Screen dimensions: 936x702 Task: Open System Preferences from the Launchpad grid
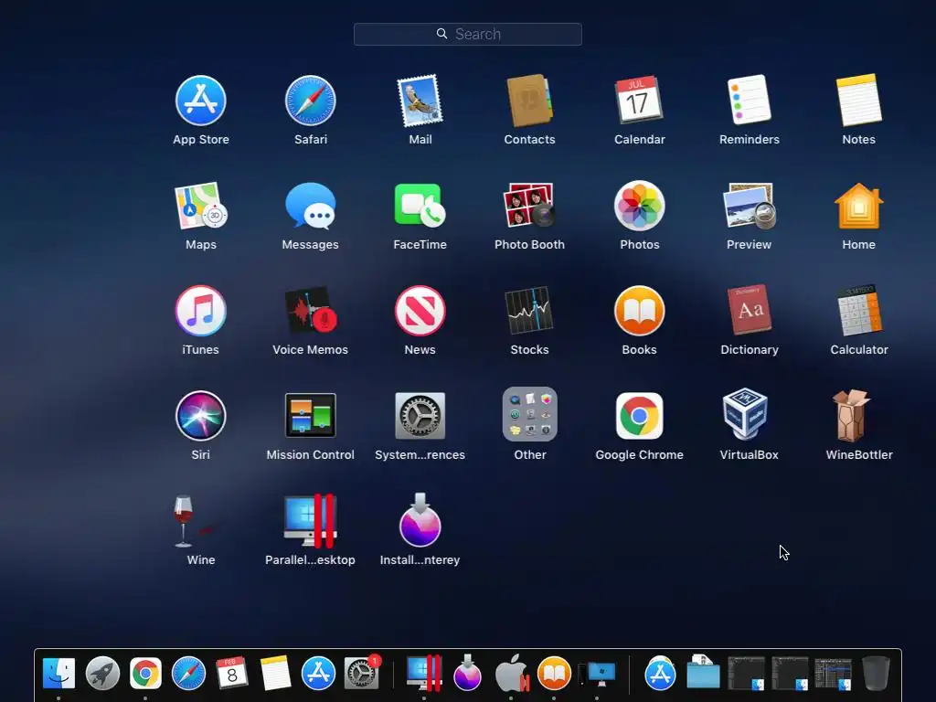(x=420, y=416)
